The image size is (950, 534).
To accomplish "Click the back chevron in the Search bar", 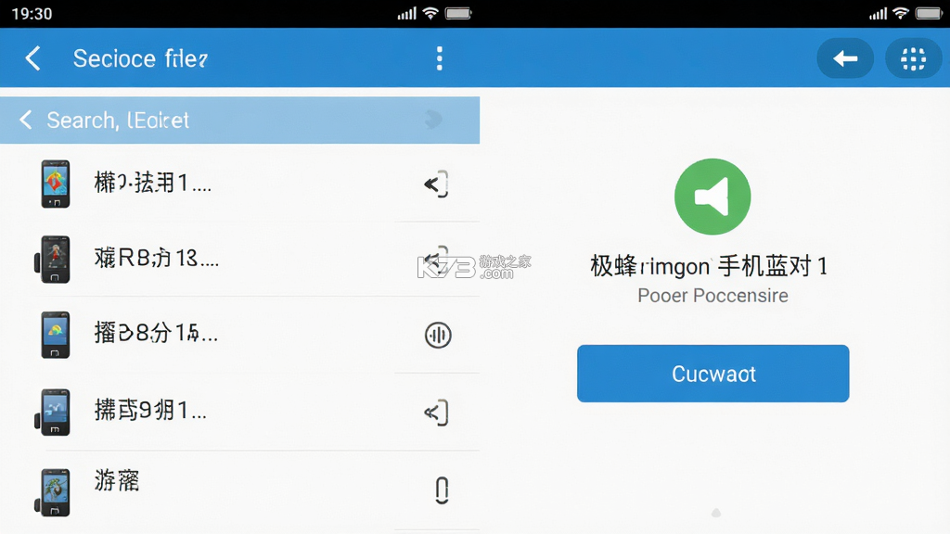I will [25, 120].
